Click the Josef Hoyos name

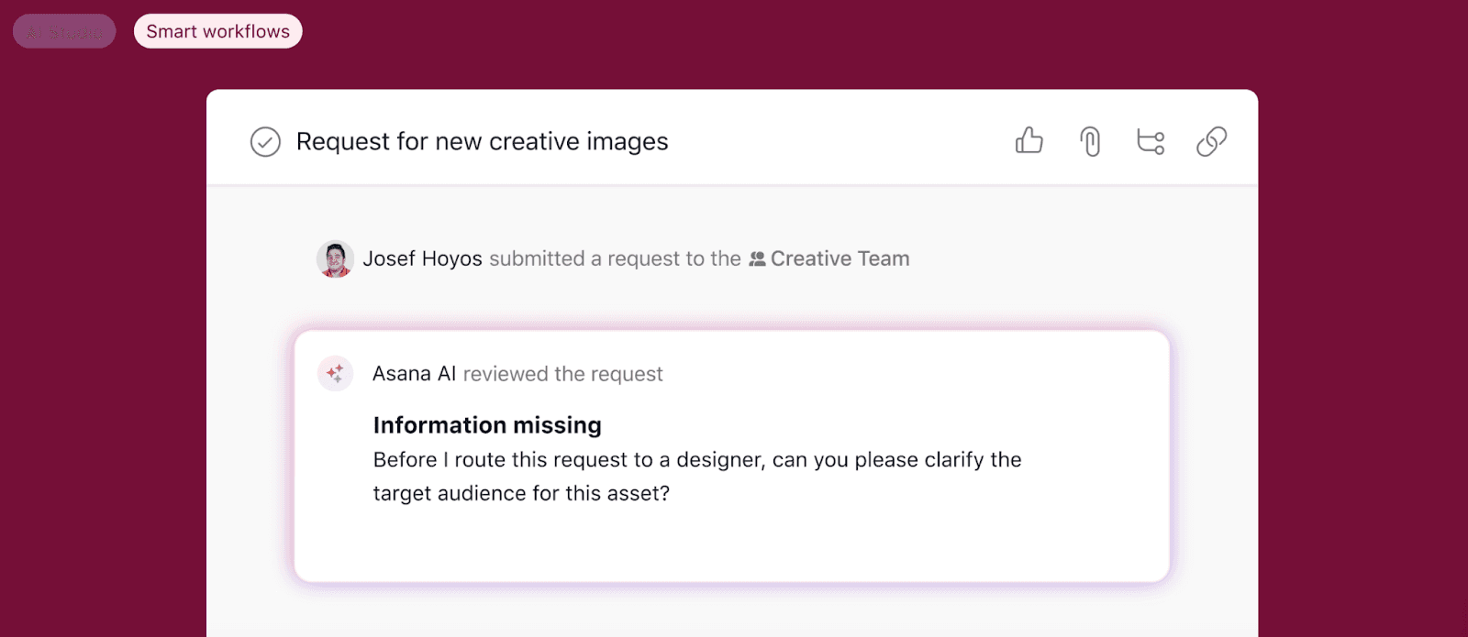tap(422, 258)
